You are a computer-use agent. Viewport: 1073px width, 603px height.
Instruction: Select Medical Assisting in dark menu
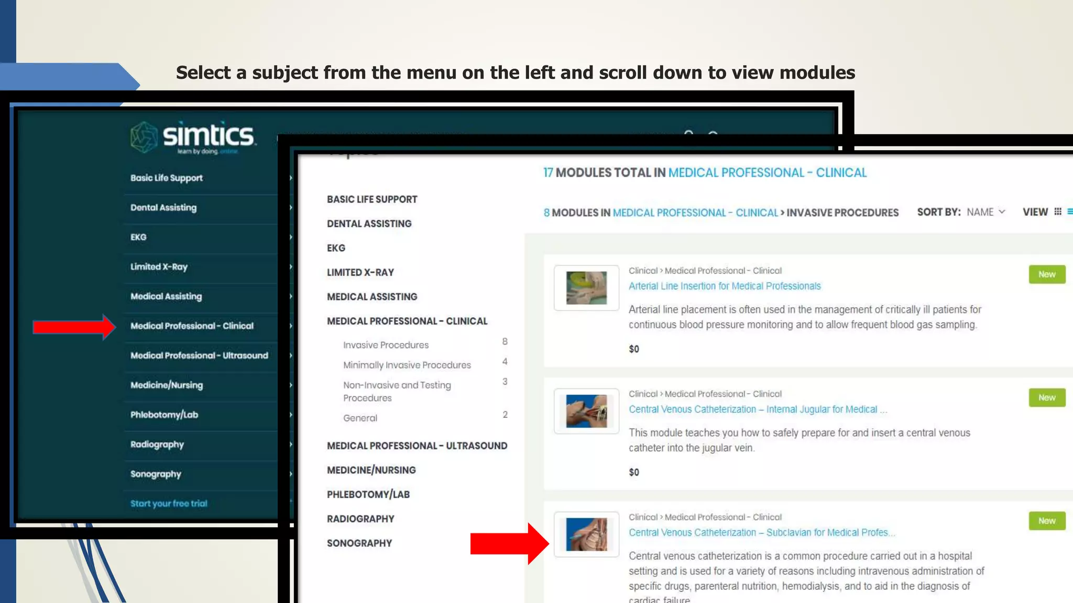coord(166,296)
